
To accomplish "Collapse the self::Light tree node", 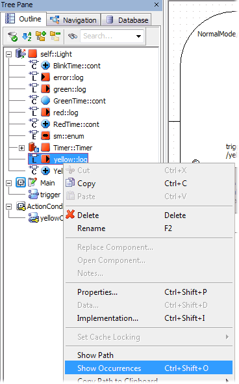I will click(9, 54).
